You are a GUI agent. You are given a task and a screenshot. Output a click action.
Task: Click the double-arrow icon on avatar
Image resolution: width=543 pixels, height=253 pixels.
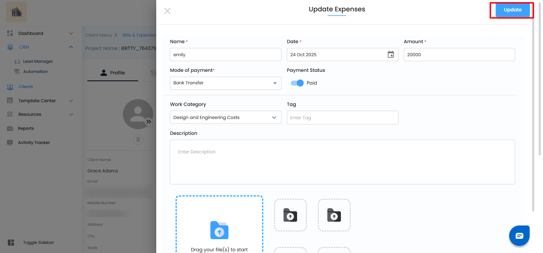[149, 122]
